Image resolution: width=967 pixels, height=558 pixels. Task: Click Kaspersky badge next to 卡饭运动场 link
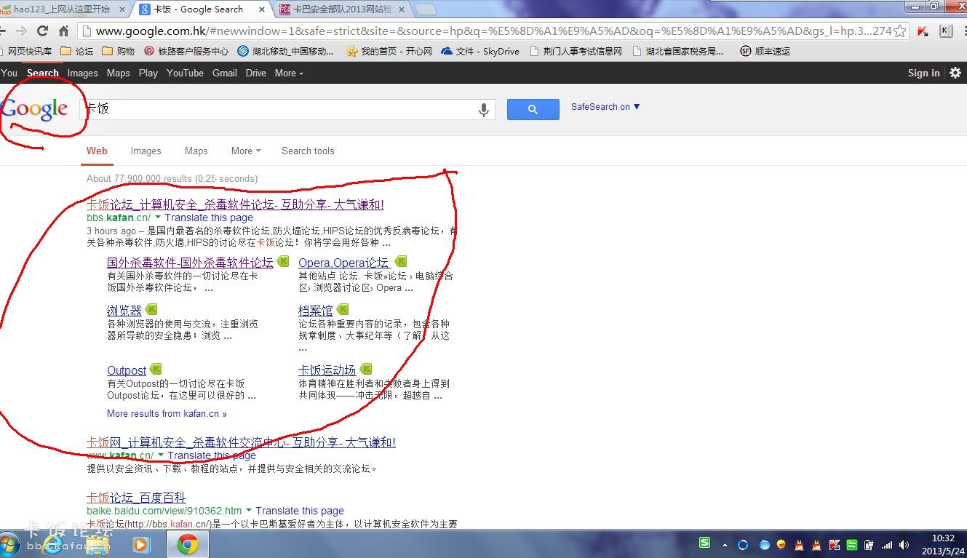tap(366, 369)
